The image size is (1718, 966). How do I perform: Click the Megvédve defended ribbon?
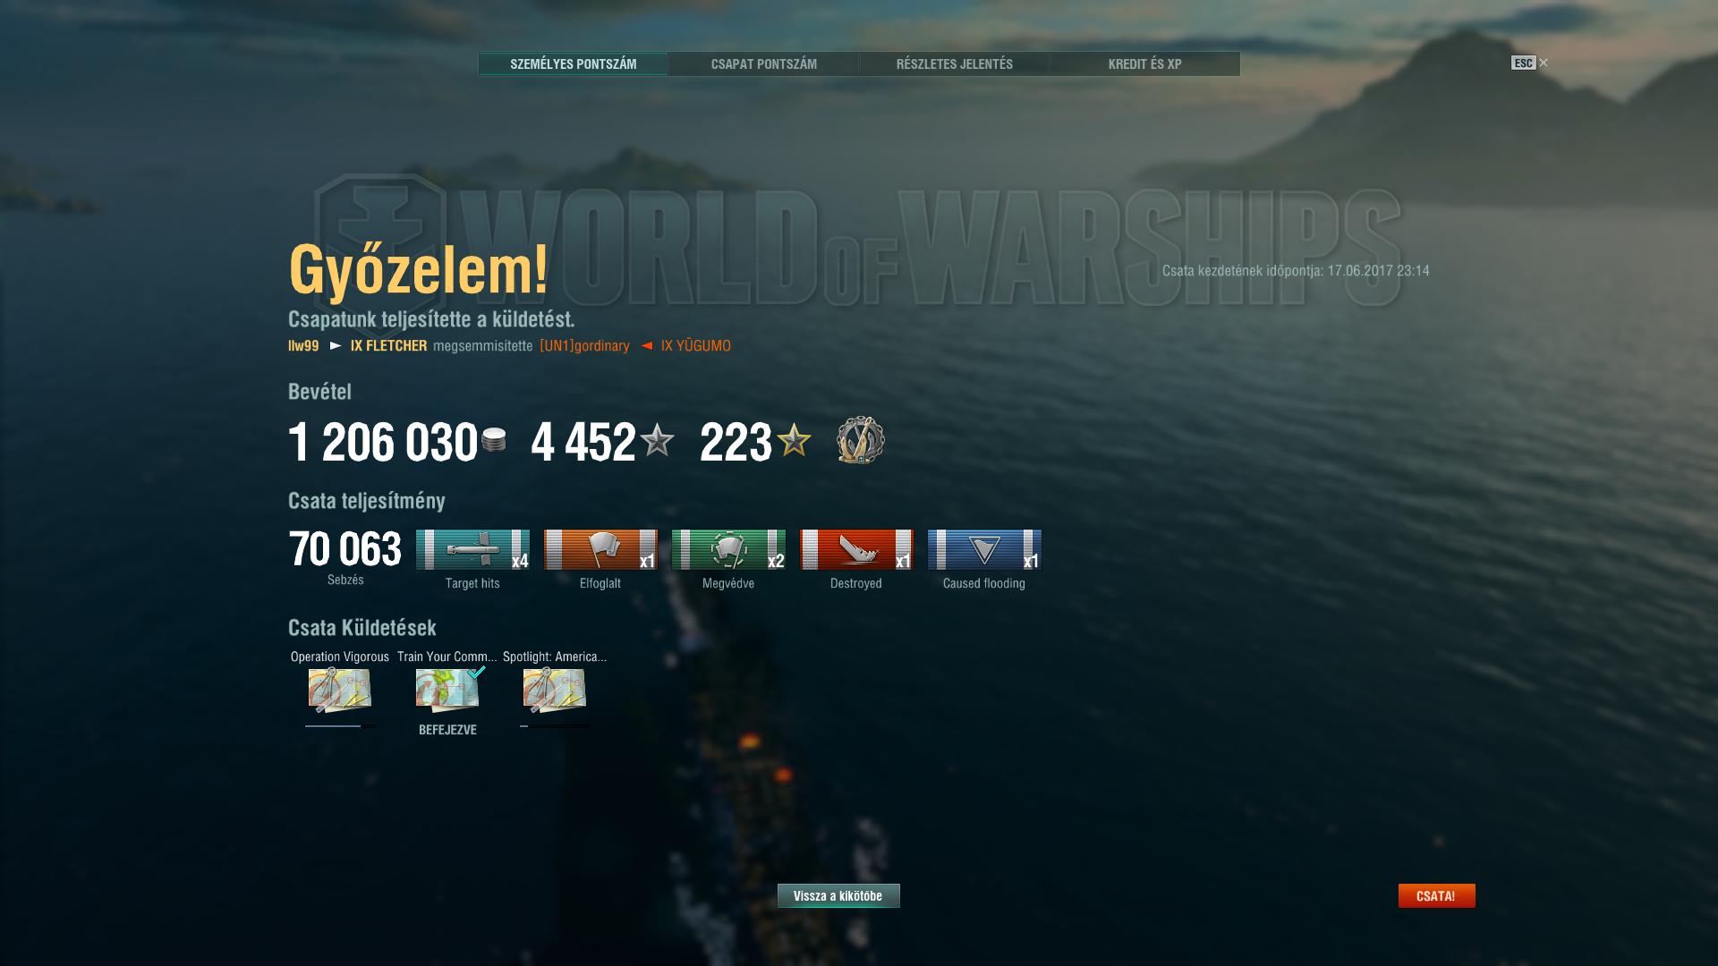[x=728, y=549]
